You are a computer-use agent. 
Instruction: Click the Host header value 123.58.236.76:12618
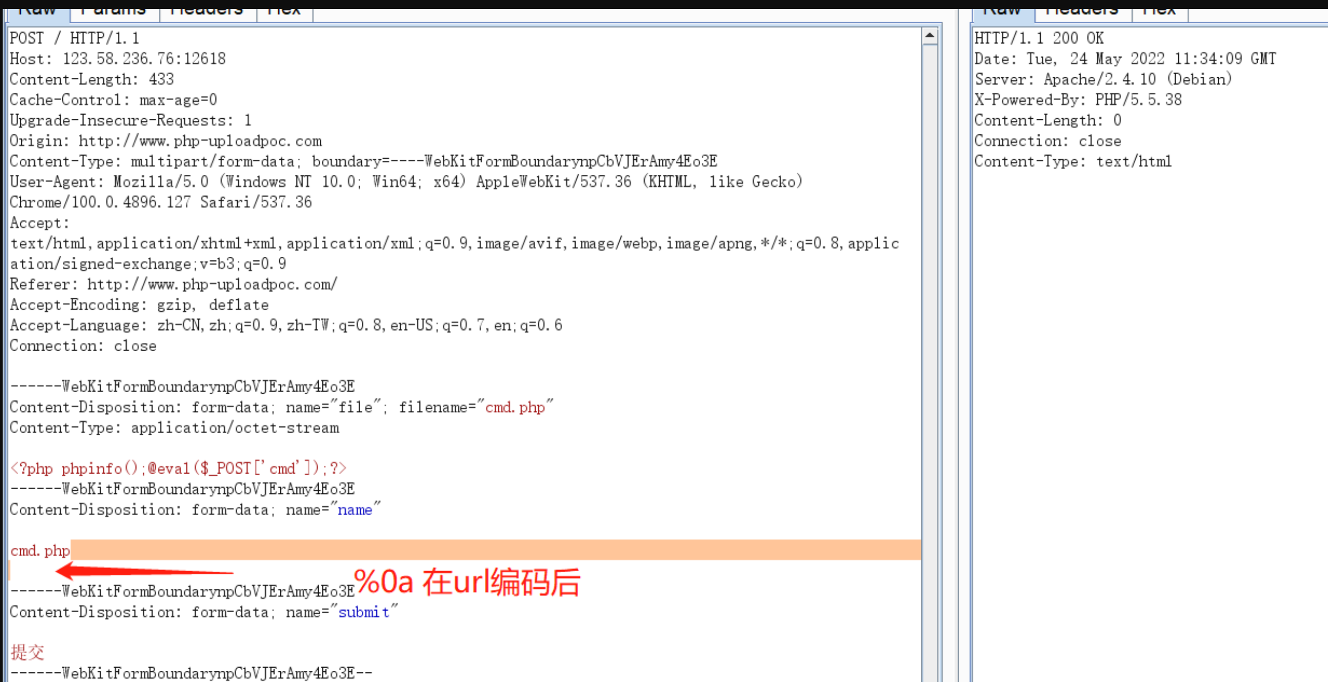(x=144, y=59)
